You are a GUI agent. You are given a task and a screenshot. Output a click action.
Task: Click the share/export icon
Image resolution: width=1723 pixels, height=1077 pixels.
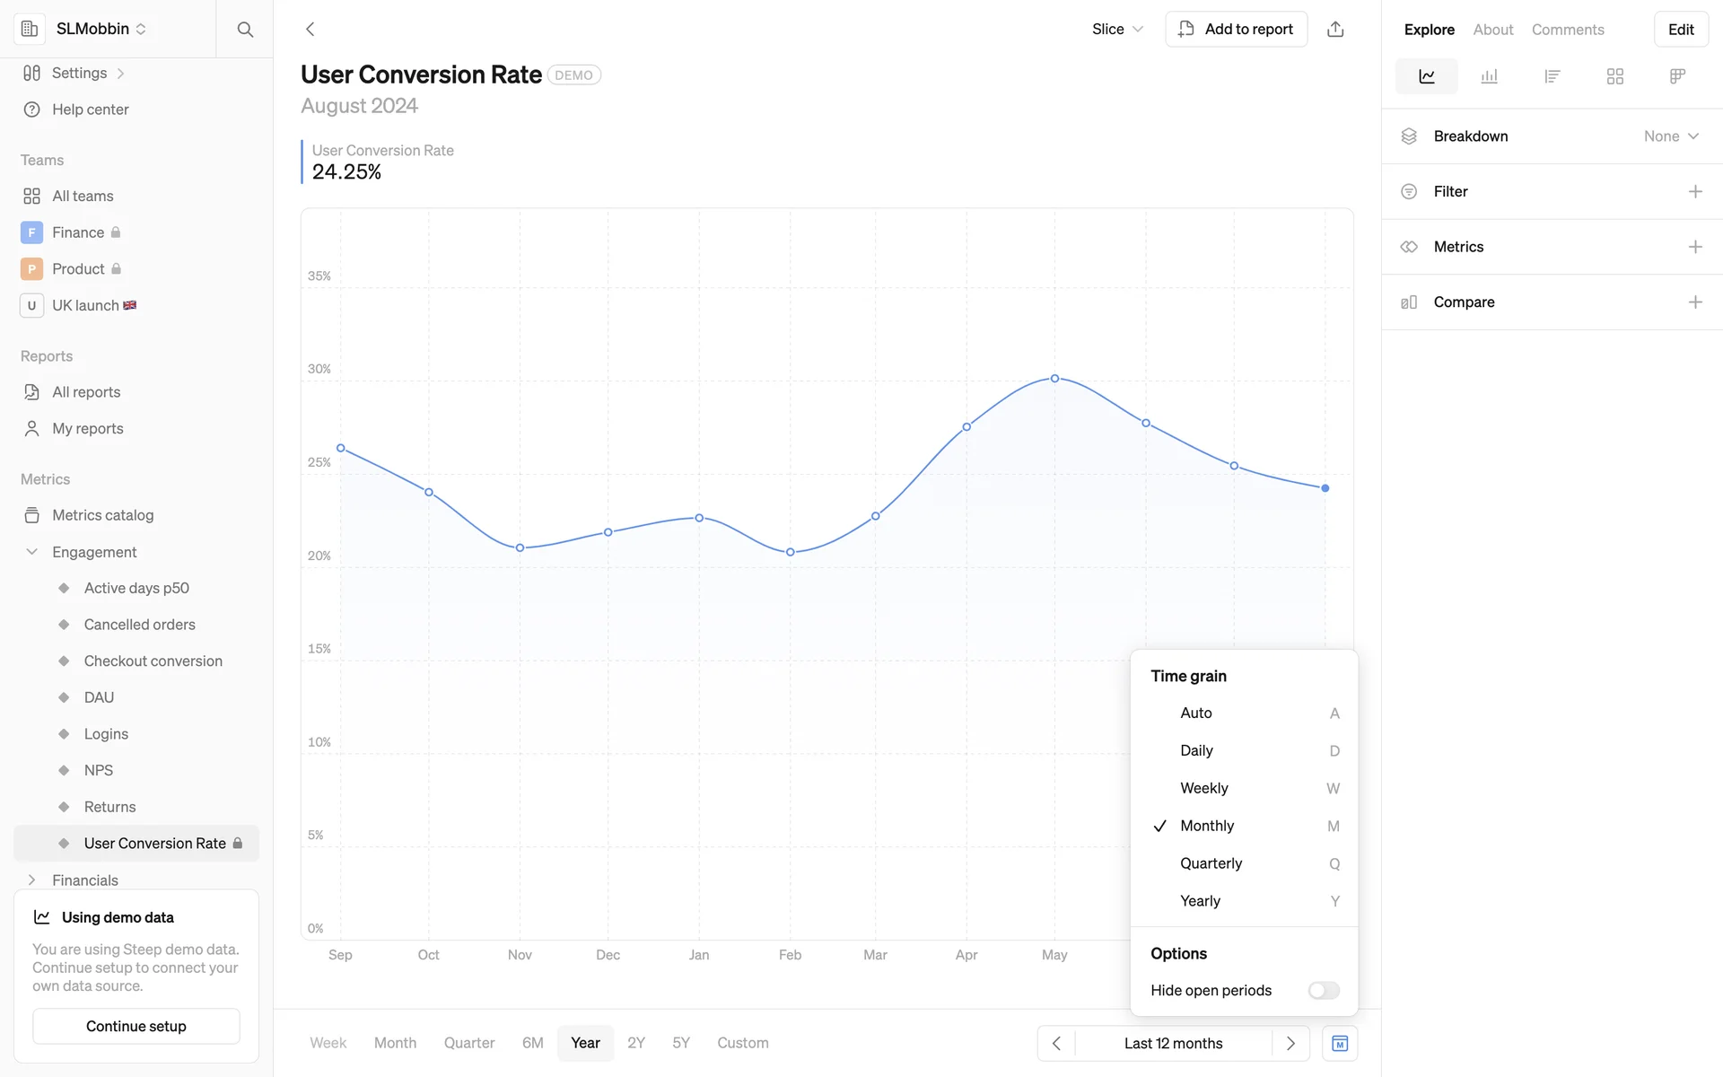[1335, 29]
